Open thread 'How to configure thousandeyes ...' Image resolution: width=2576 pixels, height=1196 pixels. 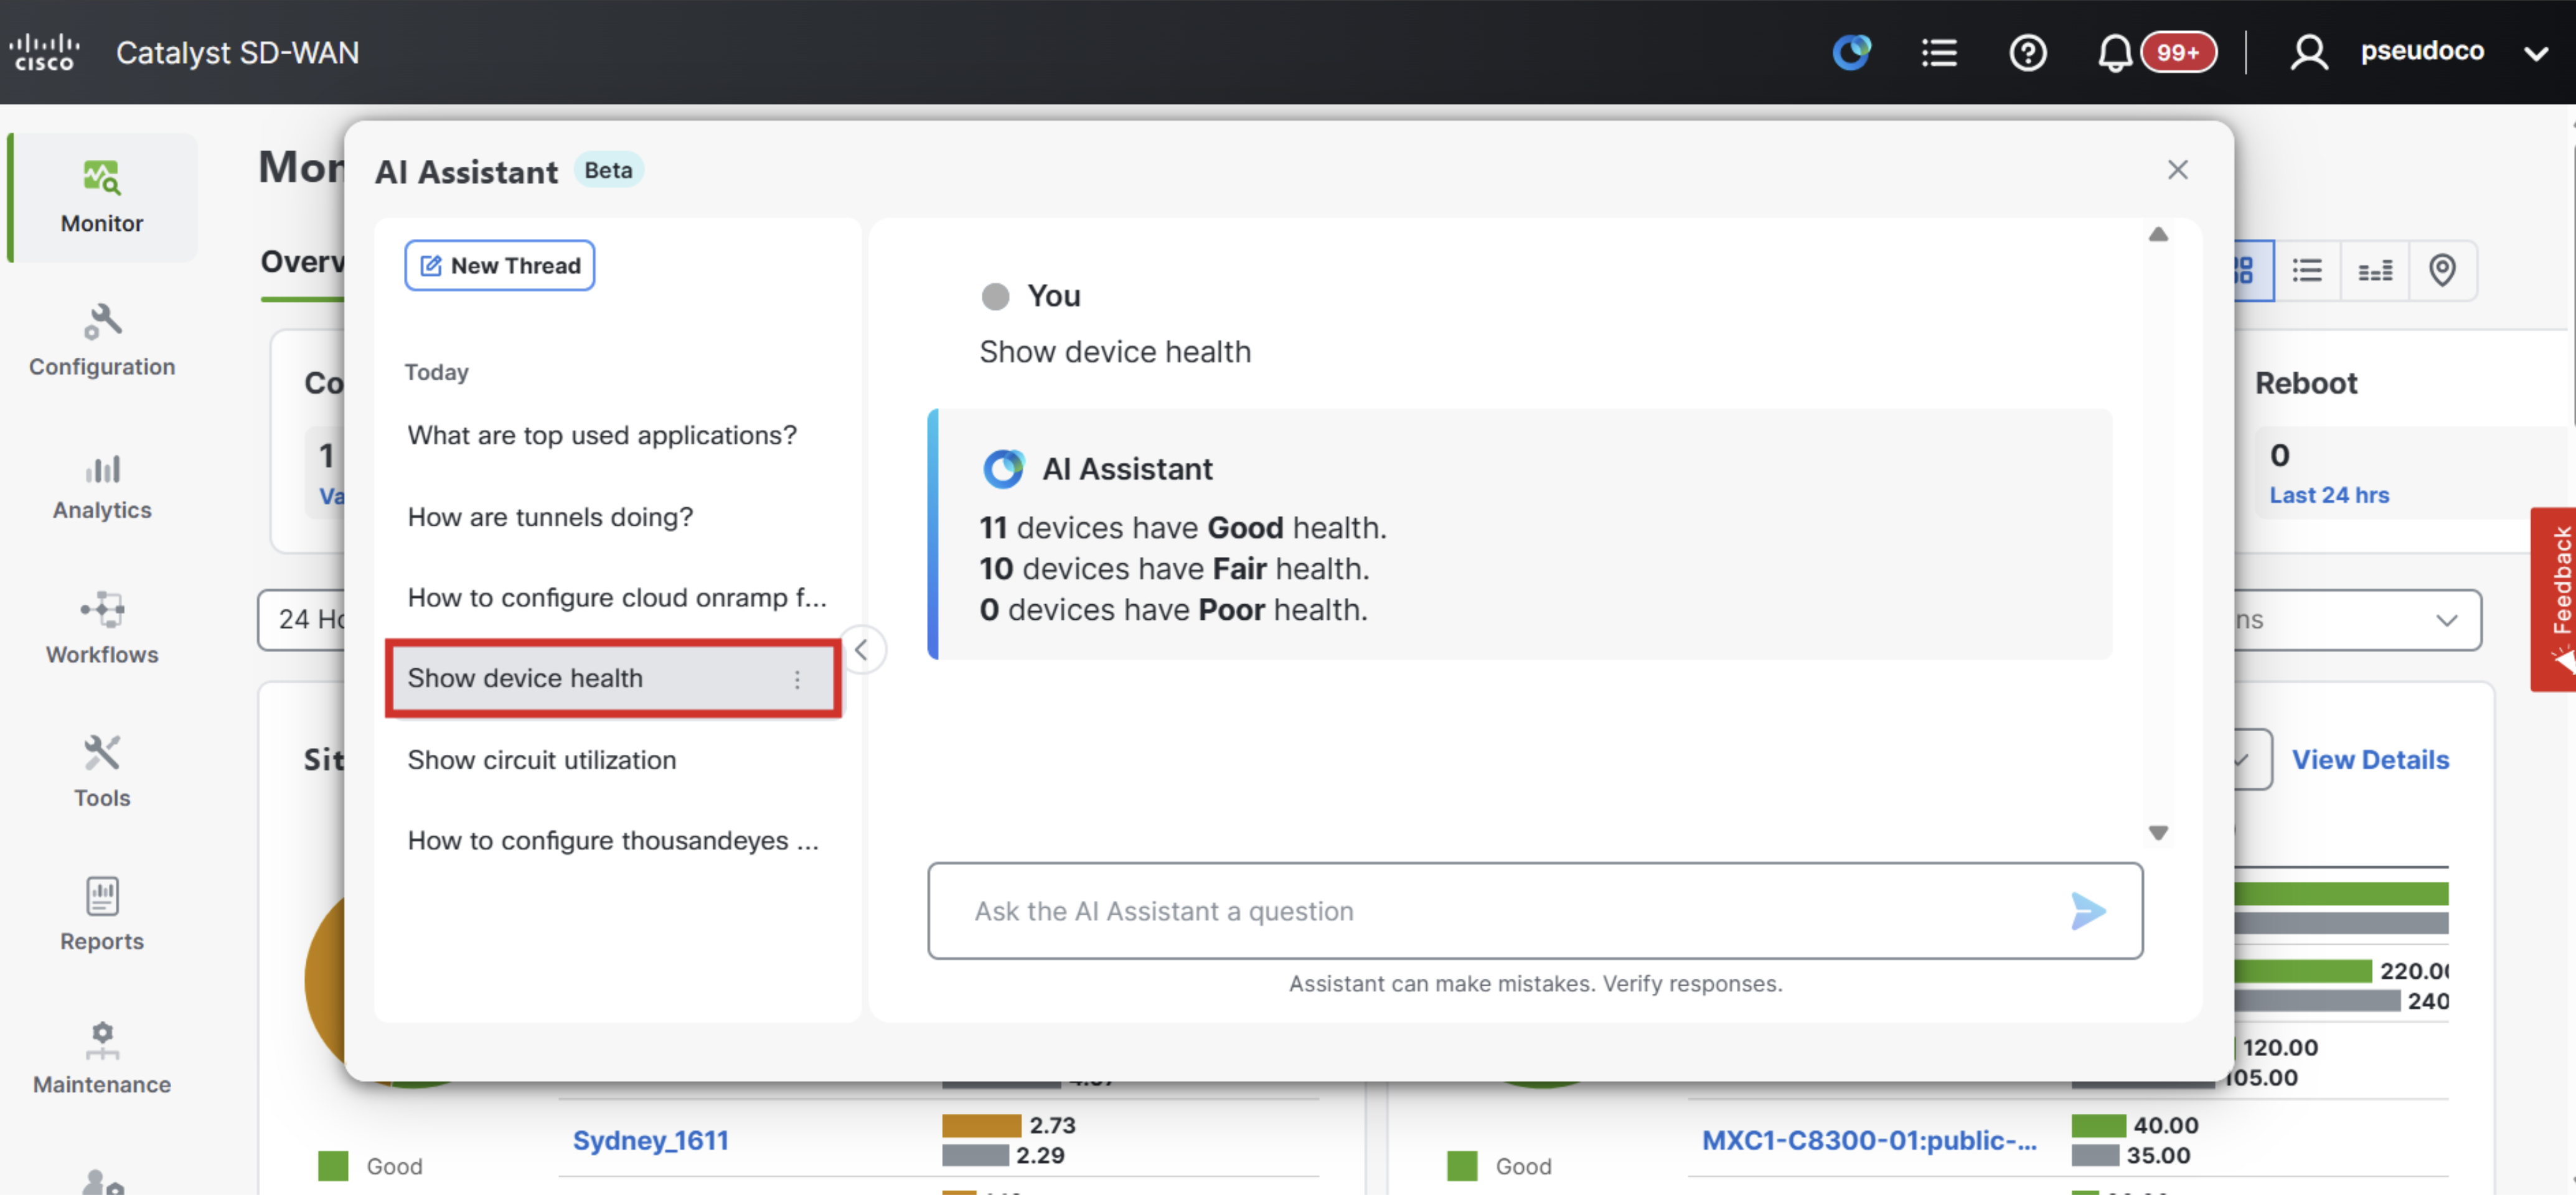pos(612,842)
